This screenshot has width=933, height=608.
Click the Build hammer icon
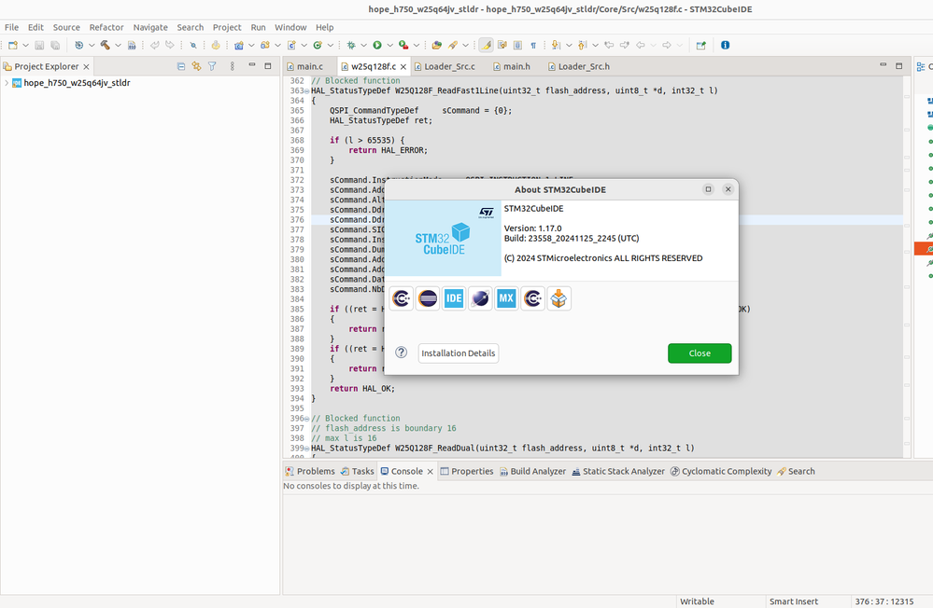coord(106,45)
